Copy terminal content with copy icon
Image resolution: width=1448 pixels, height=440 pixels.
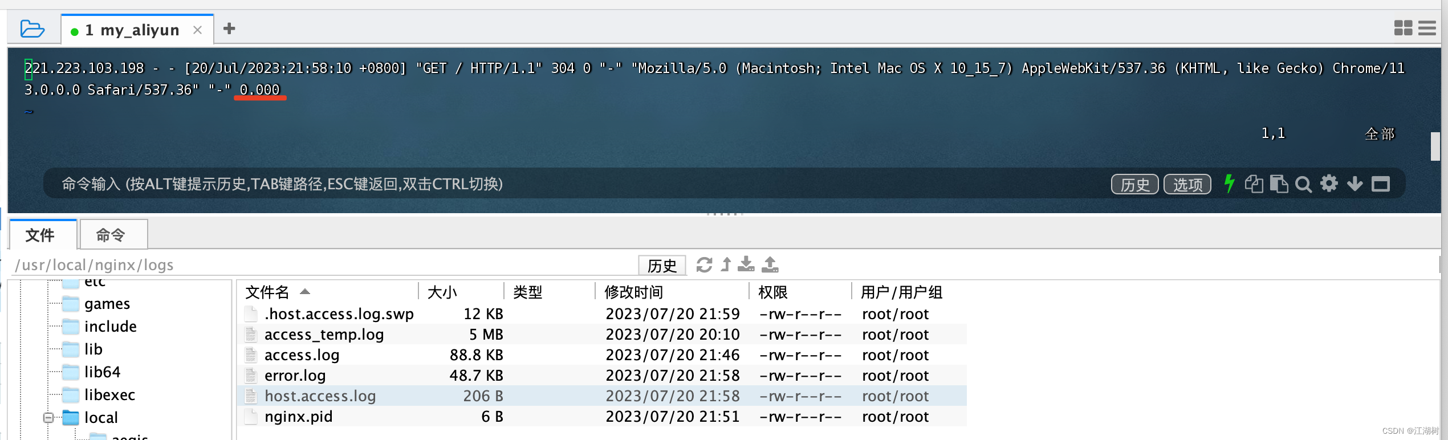tap(1254, 184)
